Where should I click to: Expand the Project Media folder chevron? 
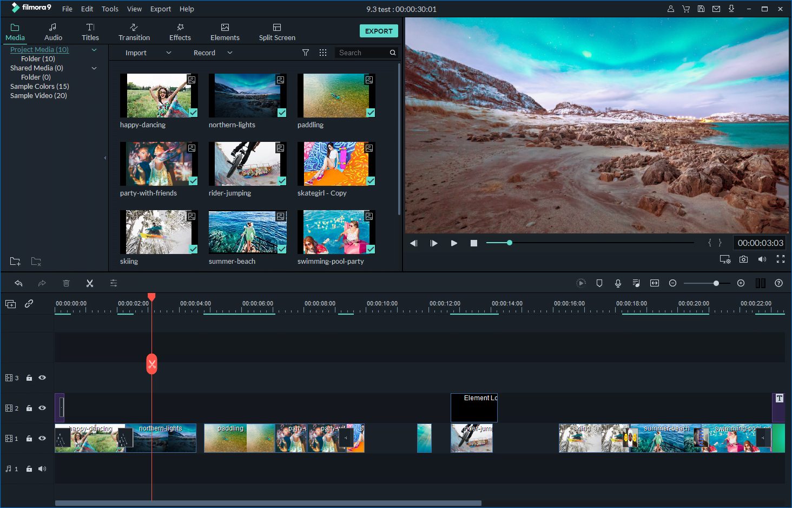point(94,49)
